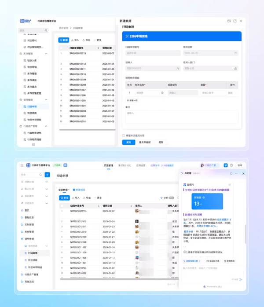The height and width of the screenshot is (307, 264).
Task: Open the new-window icon in 新建数据 header
Action: (x=235, y=21)
